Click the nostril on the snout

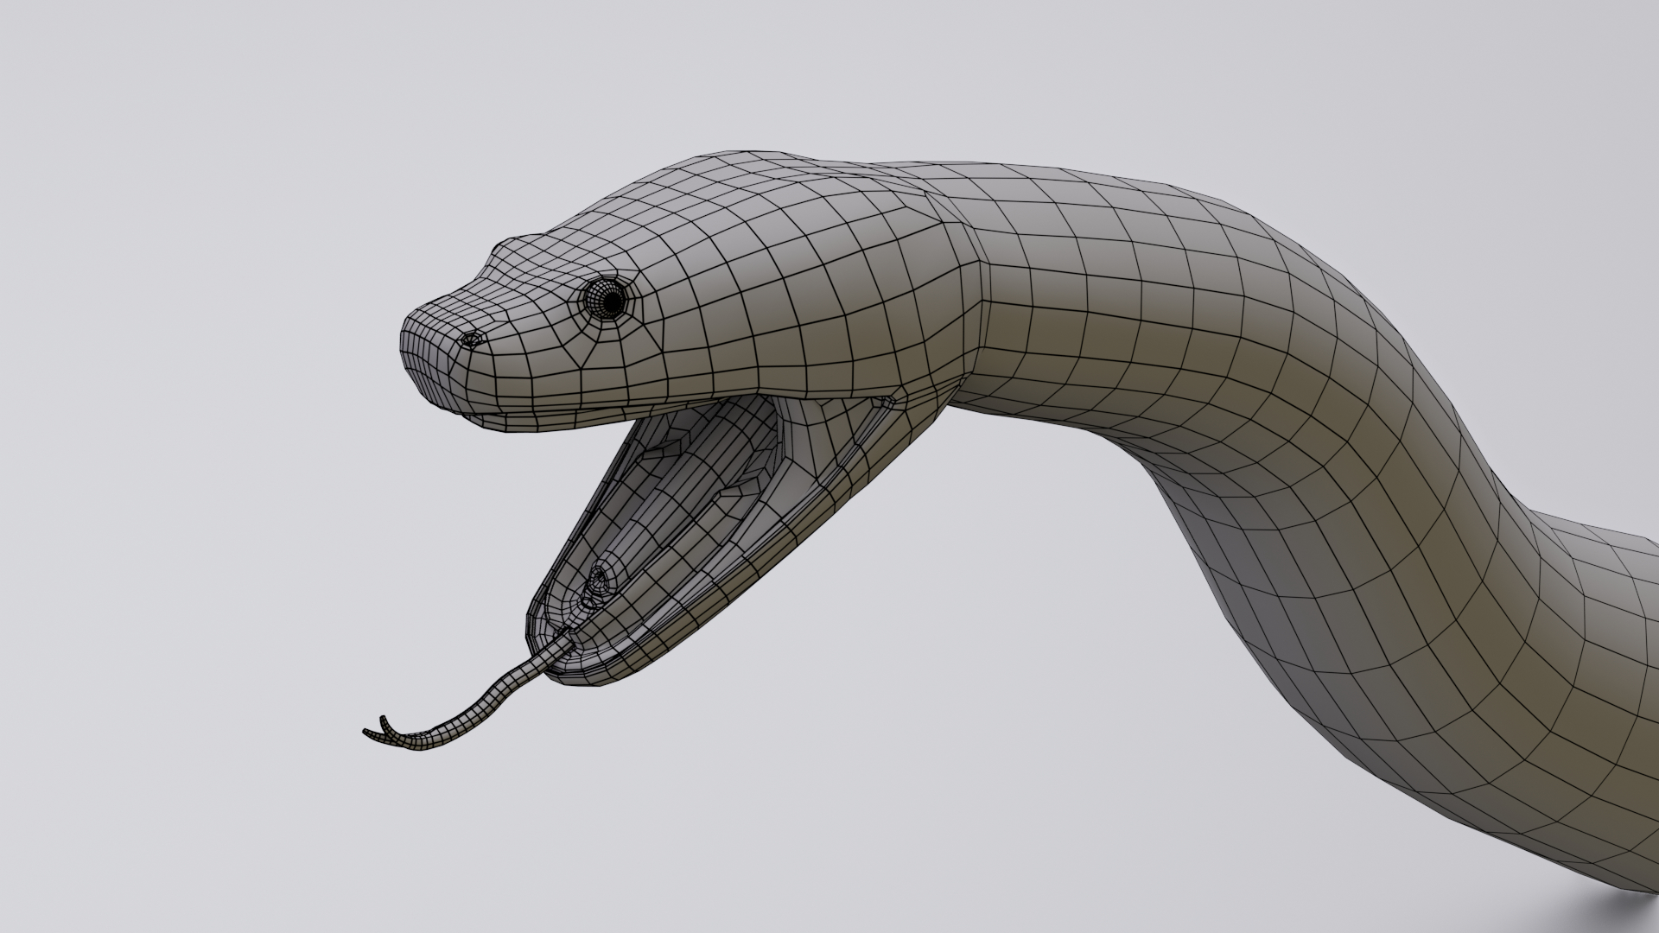click(474, 339)
